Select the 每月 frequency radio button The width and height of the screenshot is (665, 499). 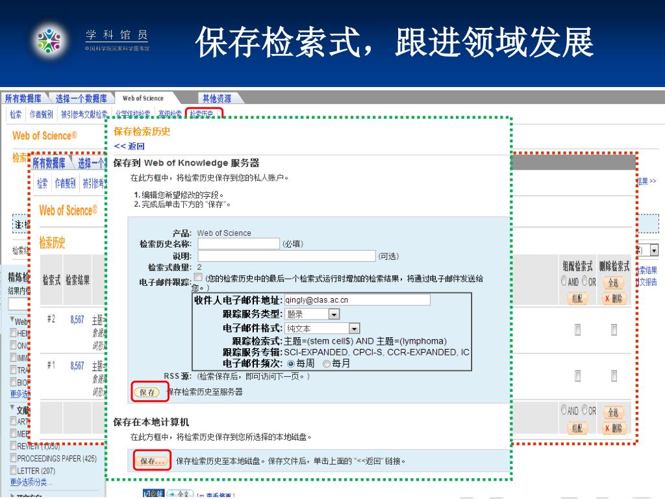tap(327, 364)
